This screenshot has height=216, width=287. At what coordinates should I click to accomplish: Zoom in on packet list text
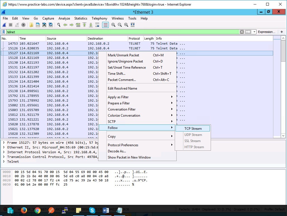coord(113,25)
